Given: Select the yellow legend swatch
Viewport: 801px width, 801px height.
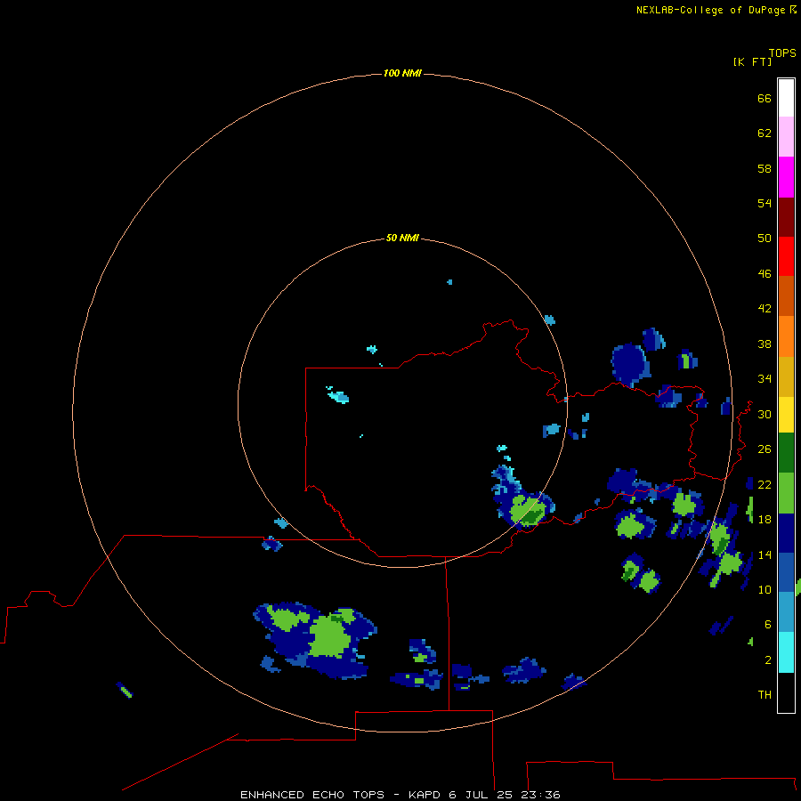Looking at the screenshot, I should [x=786, y=415].
